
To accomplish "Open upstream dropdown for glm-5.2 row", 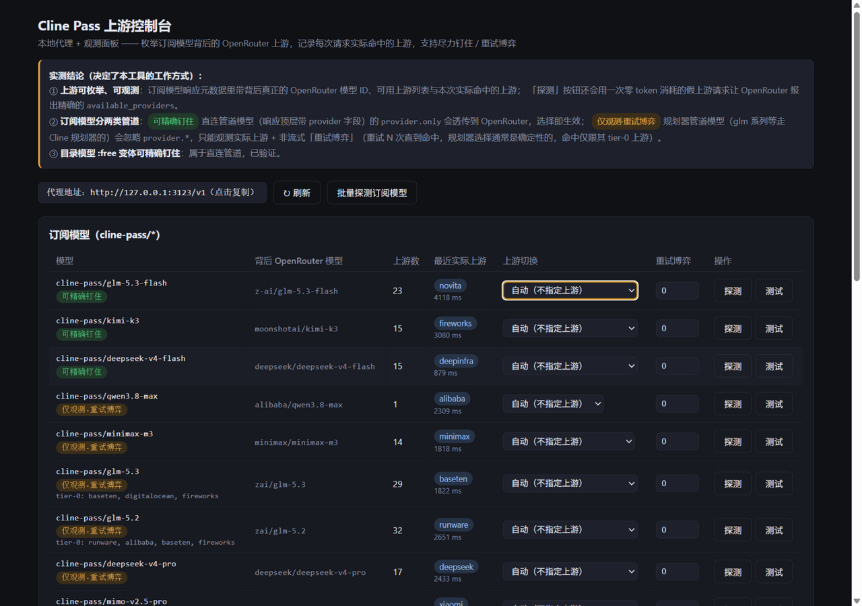I will click(x=570, y=529).
